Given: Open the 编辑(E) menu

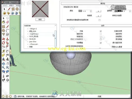Looking at the screenshot, I should click(x=12, y=6).
